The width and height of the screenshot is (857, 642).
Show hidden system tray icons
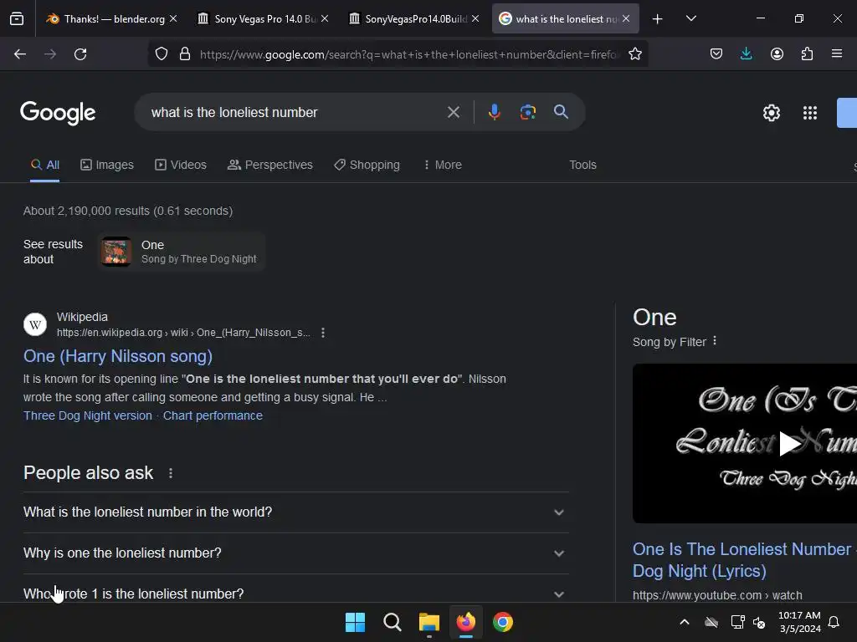click(x=685, y=622)
